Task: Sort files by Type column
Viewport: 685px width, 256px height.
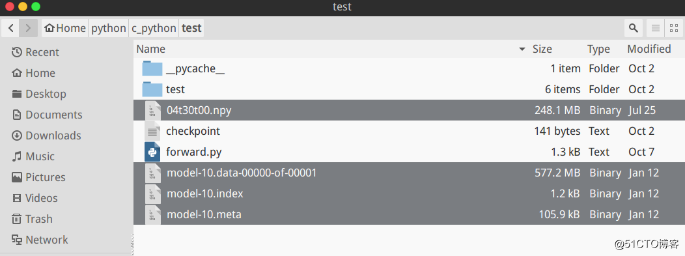Action: [x=598, y=49]
